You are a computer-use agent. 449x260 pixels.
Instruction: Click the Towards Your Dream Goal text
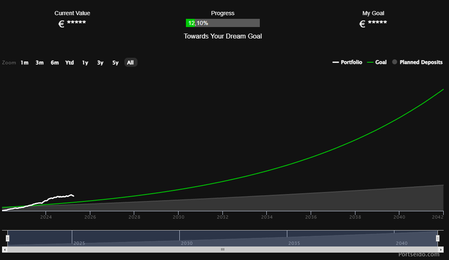(223, 36)
